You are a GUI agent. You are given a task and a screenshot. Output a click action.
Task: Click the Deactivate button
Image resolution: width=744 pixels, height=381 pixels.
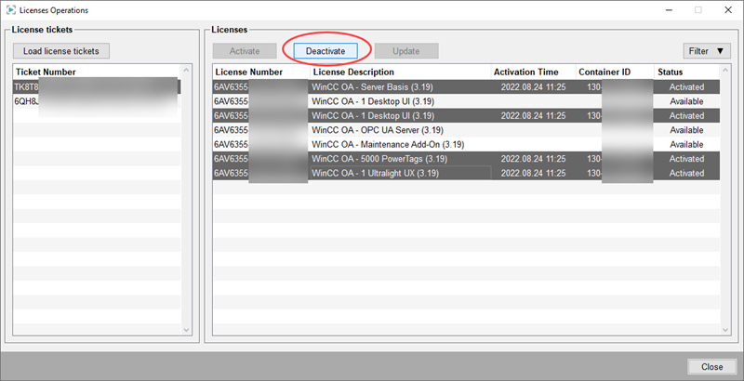325,51
